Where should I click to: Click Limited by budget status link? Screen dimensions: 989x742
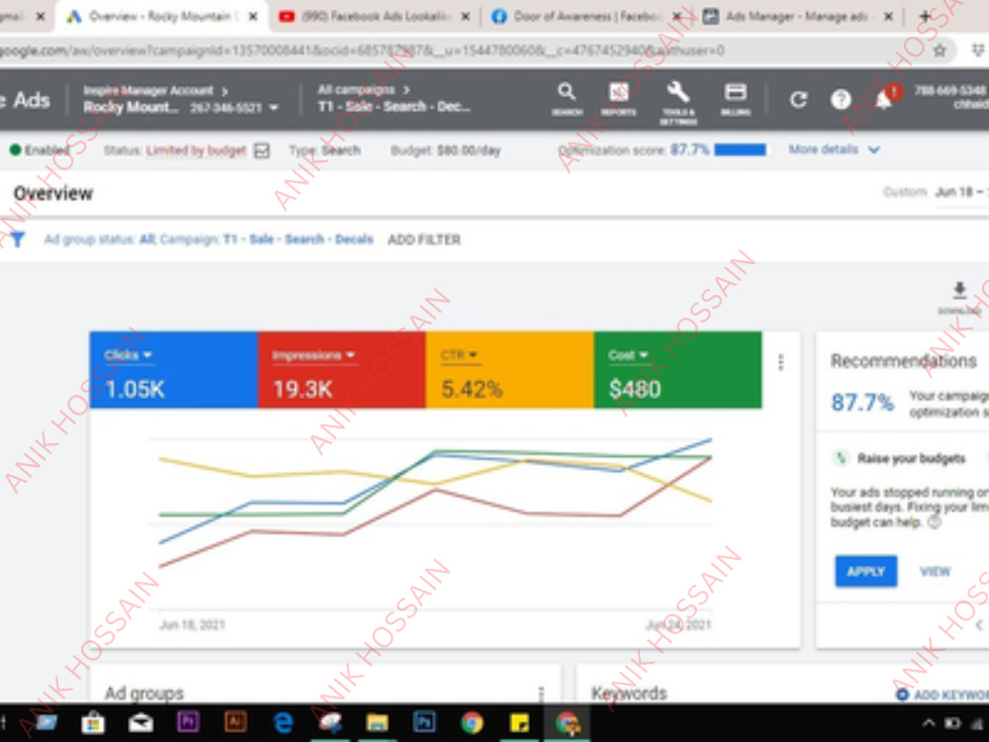coord(196,150)
